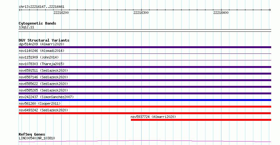Open the DGV Structural Variants track heading

tap(44, 40)
